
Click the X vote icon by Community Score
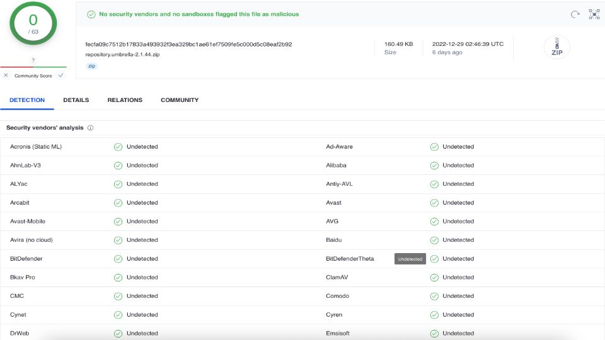6,75
